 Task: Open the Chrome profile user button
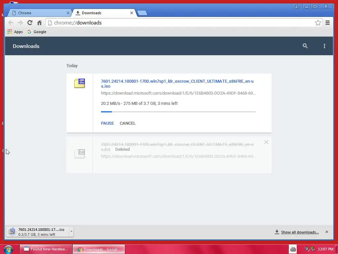click(296, 6)
